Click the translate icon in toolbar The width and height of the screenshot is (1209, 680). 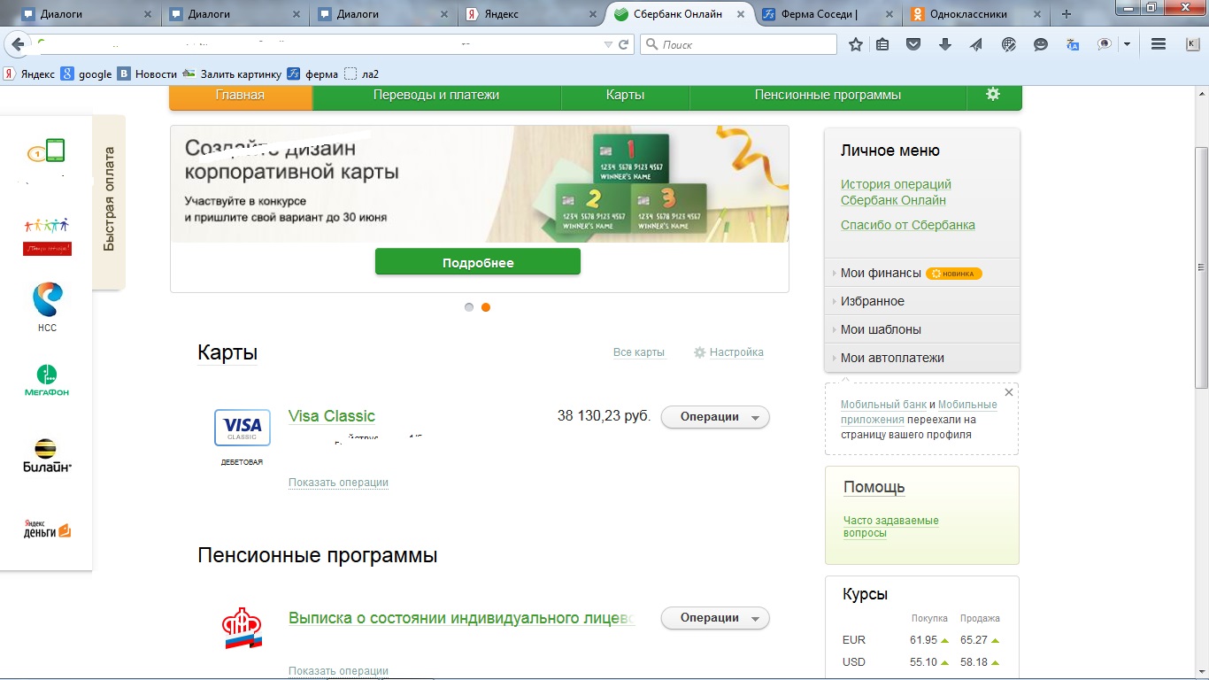pyautogui.click(x=1073, y=44)
